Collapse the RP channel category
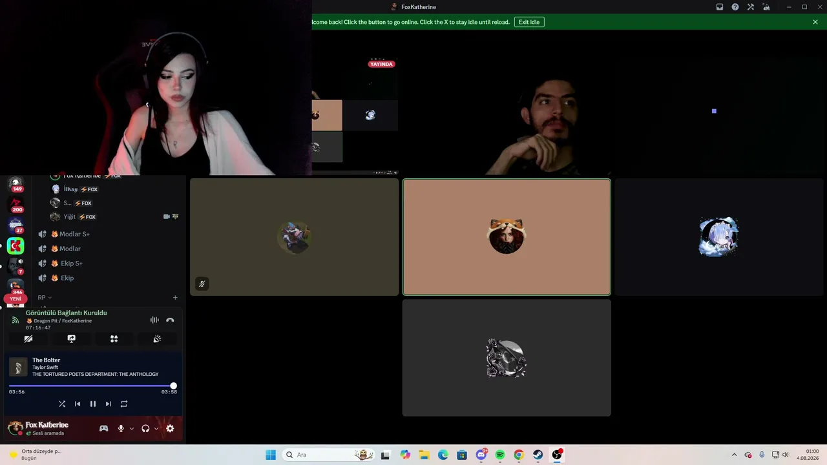Image resolution: width=827 pixels, height=465 pixels. tap(45, 298)
